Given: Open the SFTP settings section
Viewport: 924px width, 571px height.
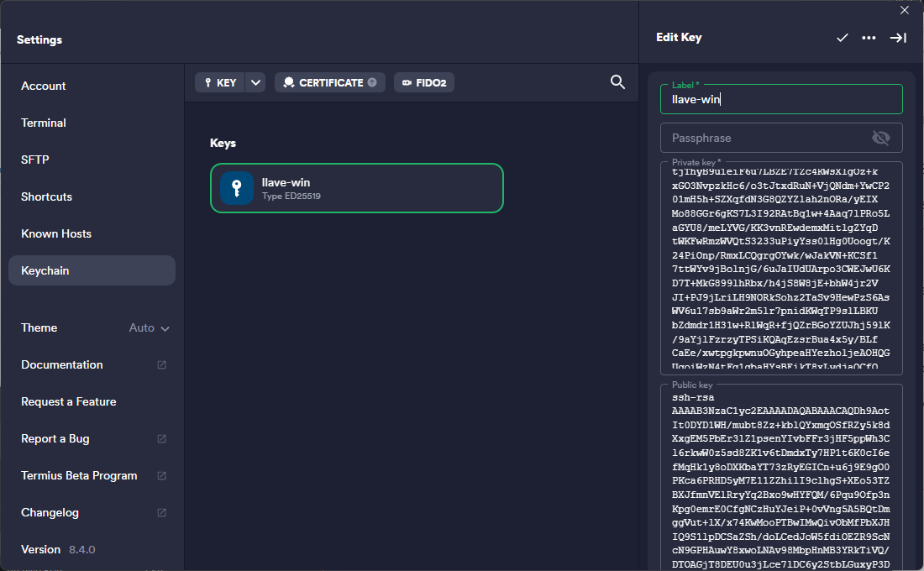Looking at the screenshot, I should (x=35, y=160).
